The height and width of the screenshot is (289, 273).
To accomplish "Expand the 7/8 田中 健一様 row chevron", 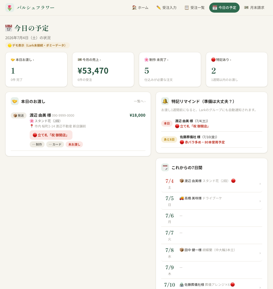I will click(260, 253).
